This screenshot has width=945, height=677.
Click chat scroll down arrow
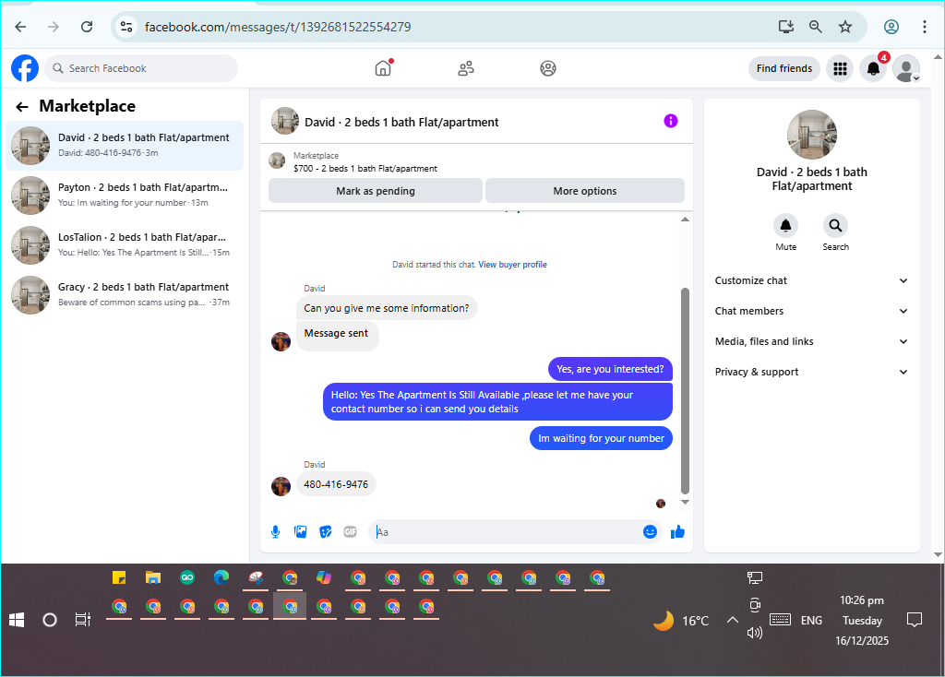tap(685, 502)
